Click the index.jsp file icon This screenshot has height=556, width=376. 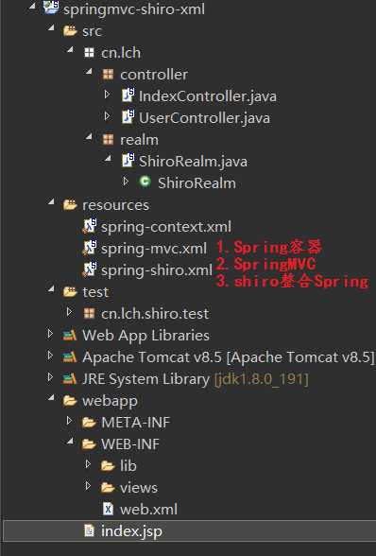click(x=89, y=530)
